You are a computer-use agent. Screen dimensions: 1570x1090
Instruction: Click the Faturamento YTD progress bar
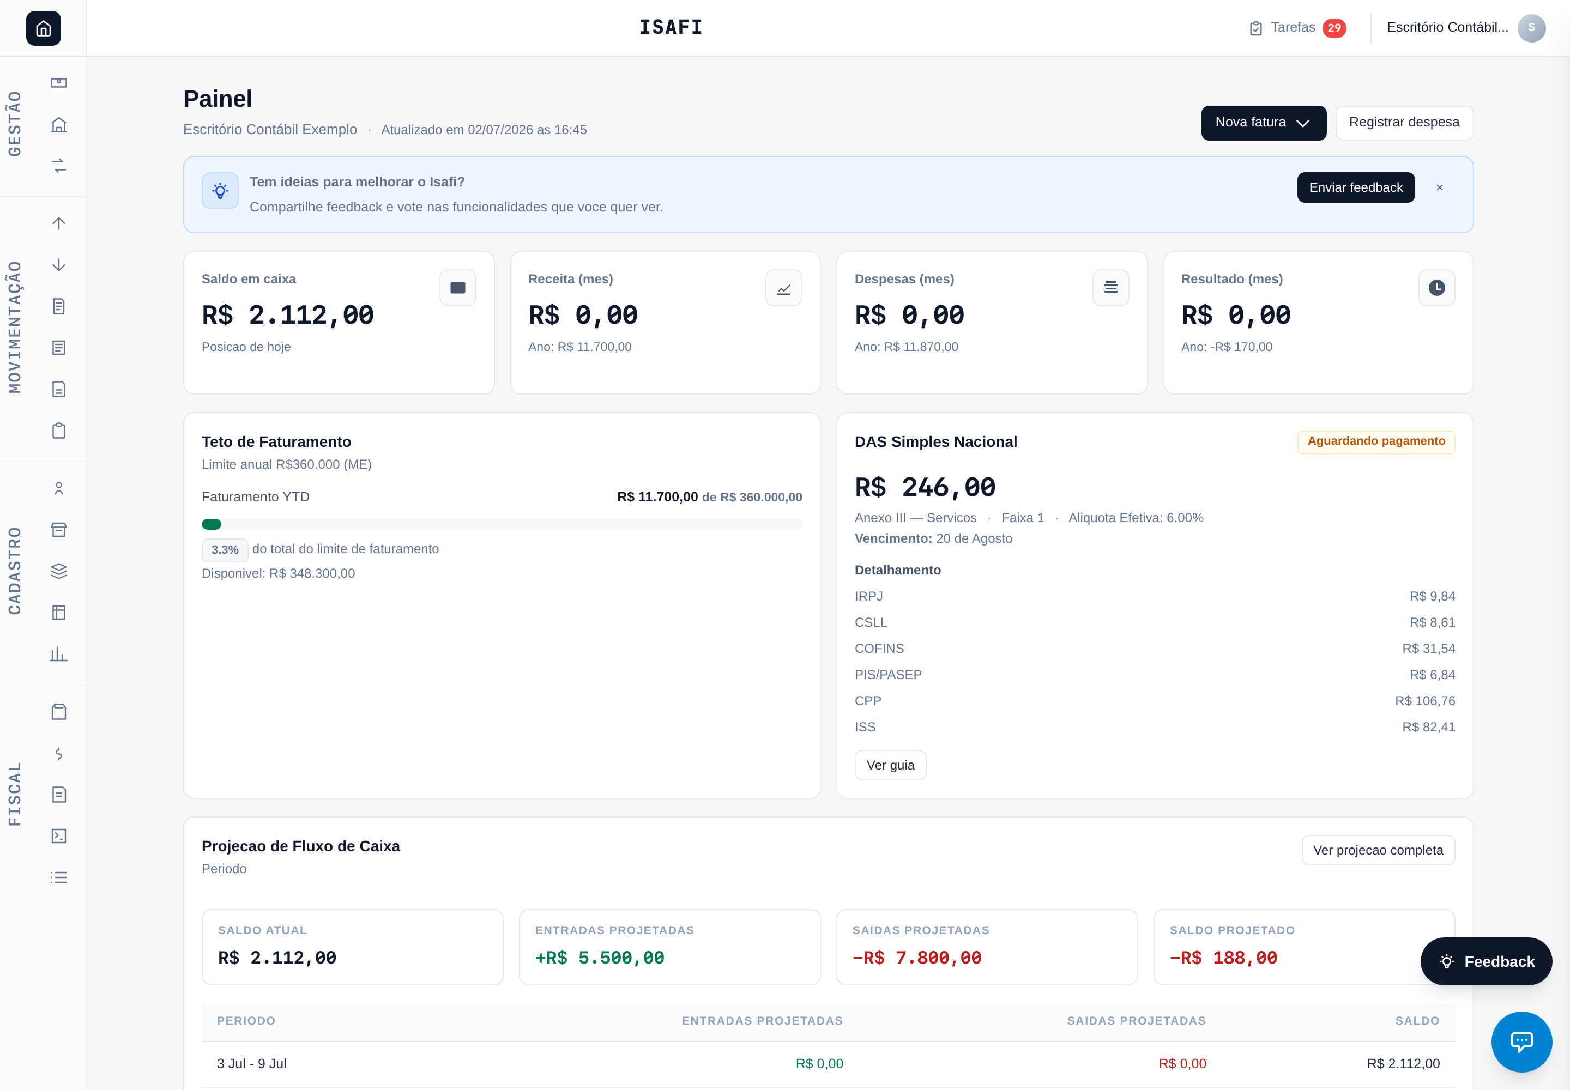[x=502, y=524]
